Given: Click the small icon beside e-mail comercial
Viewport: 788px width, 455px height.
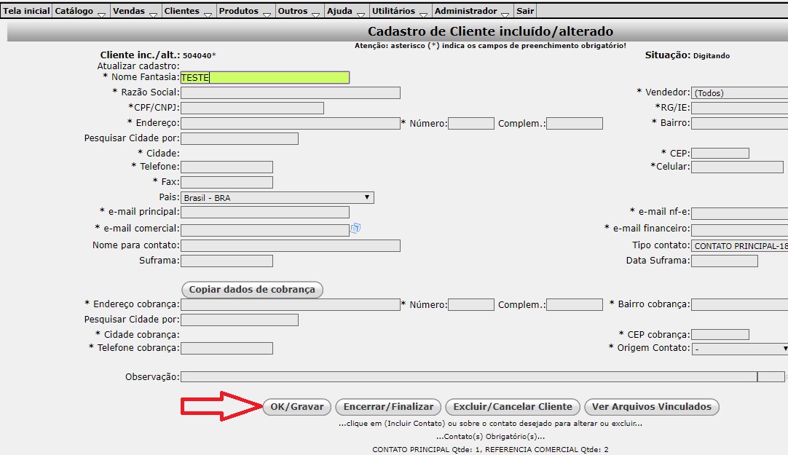Looking at the screenshot, I should click(355, 229).
